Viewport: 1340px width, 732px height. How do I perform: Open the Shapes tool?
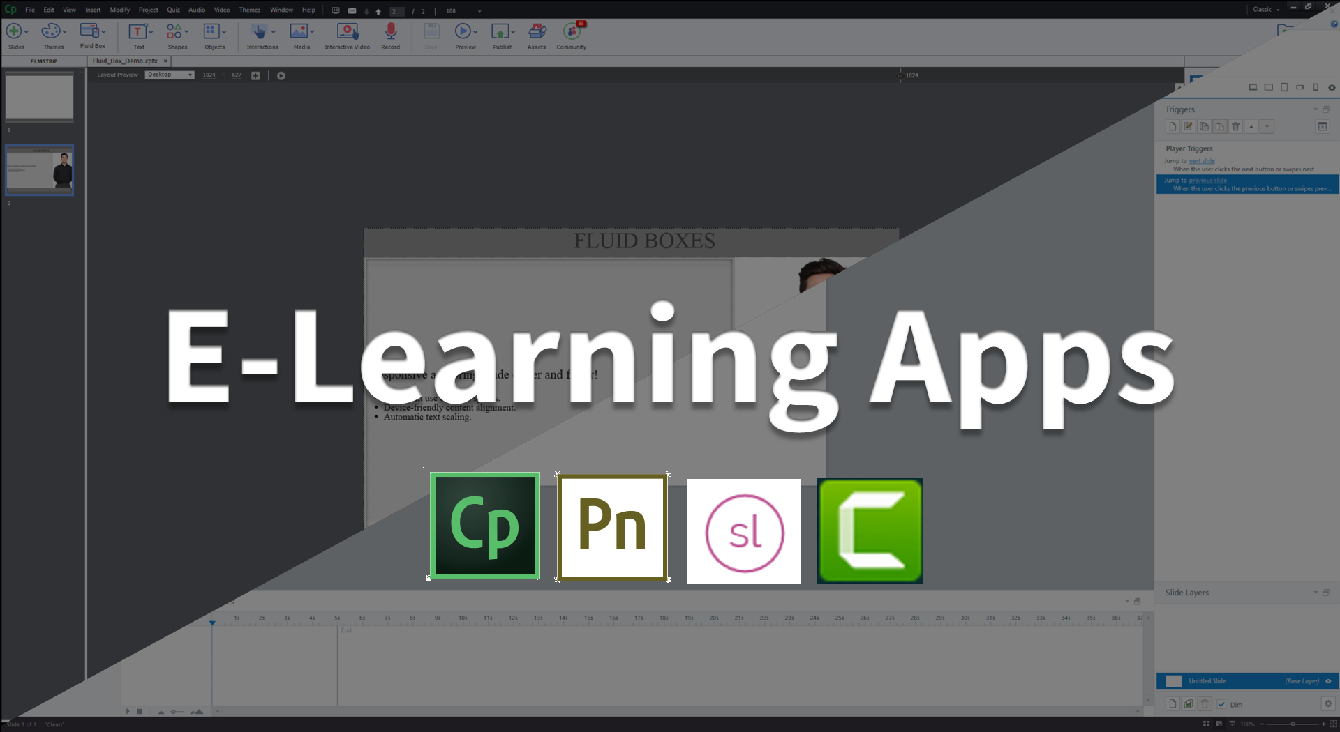pyautogui.click(x=174, y=31)
